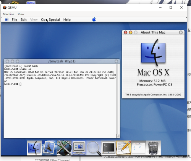Open the Special menu
This screenshot has width=191, height=161.
click(x=54, y=19)
